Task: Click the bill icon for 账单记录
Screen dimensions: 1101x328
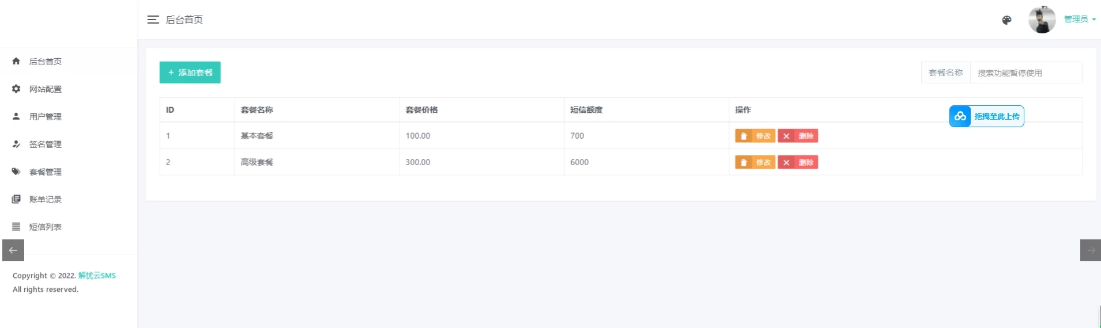Action: click(16, 199)
